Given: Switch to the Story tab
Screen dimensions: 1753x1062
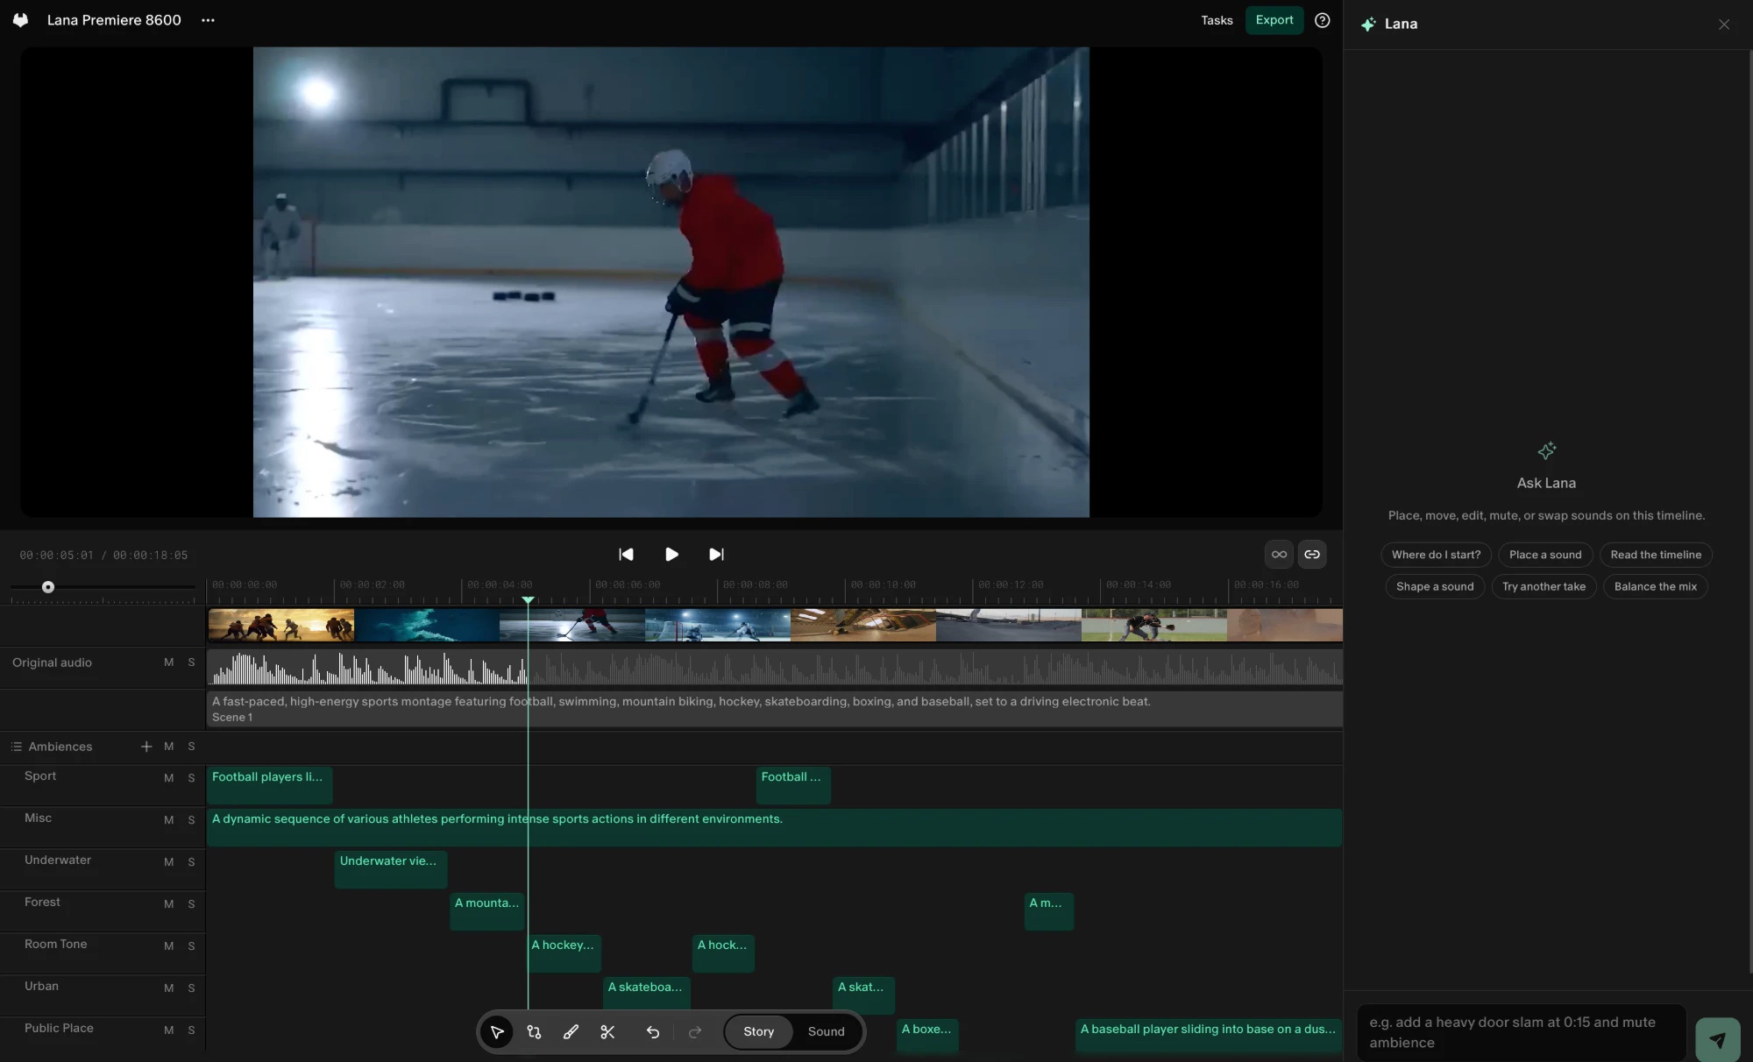Looking at the screenshot, I should [x=758, y=1032].
